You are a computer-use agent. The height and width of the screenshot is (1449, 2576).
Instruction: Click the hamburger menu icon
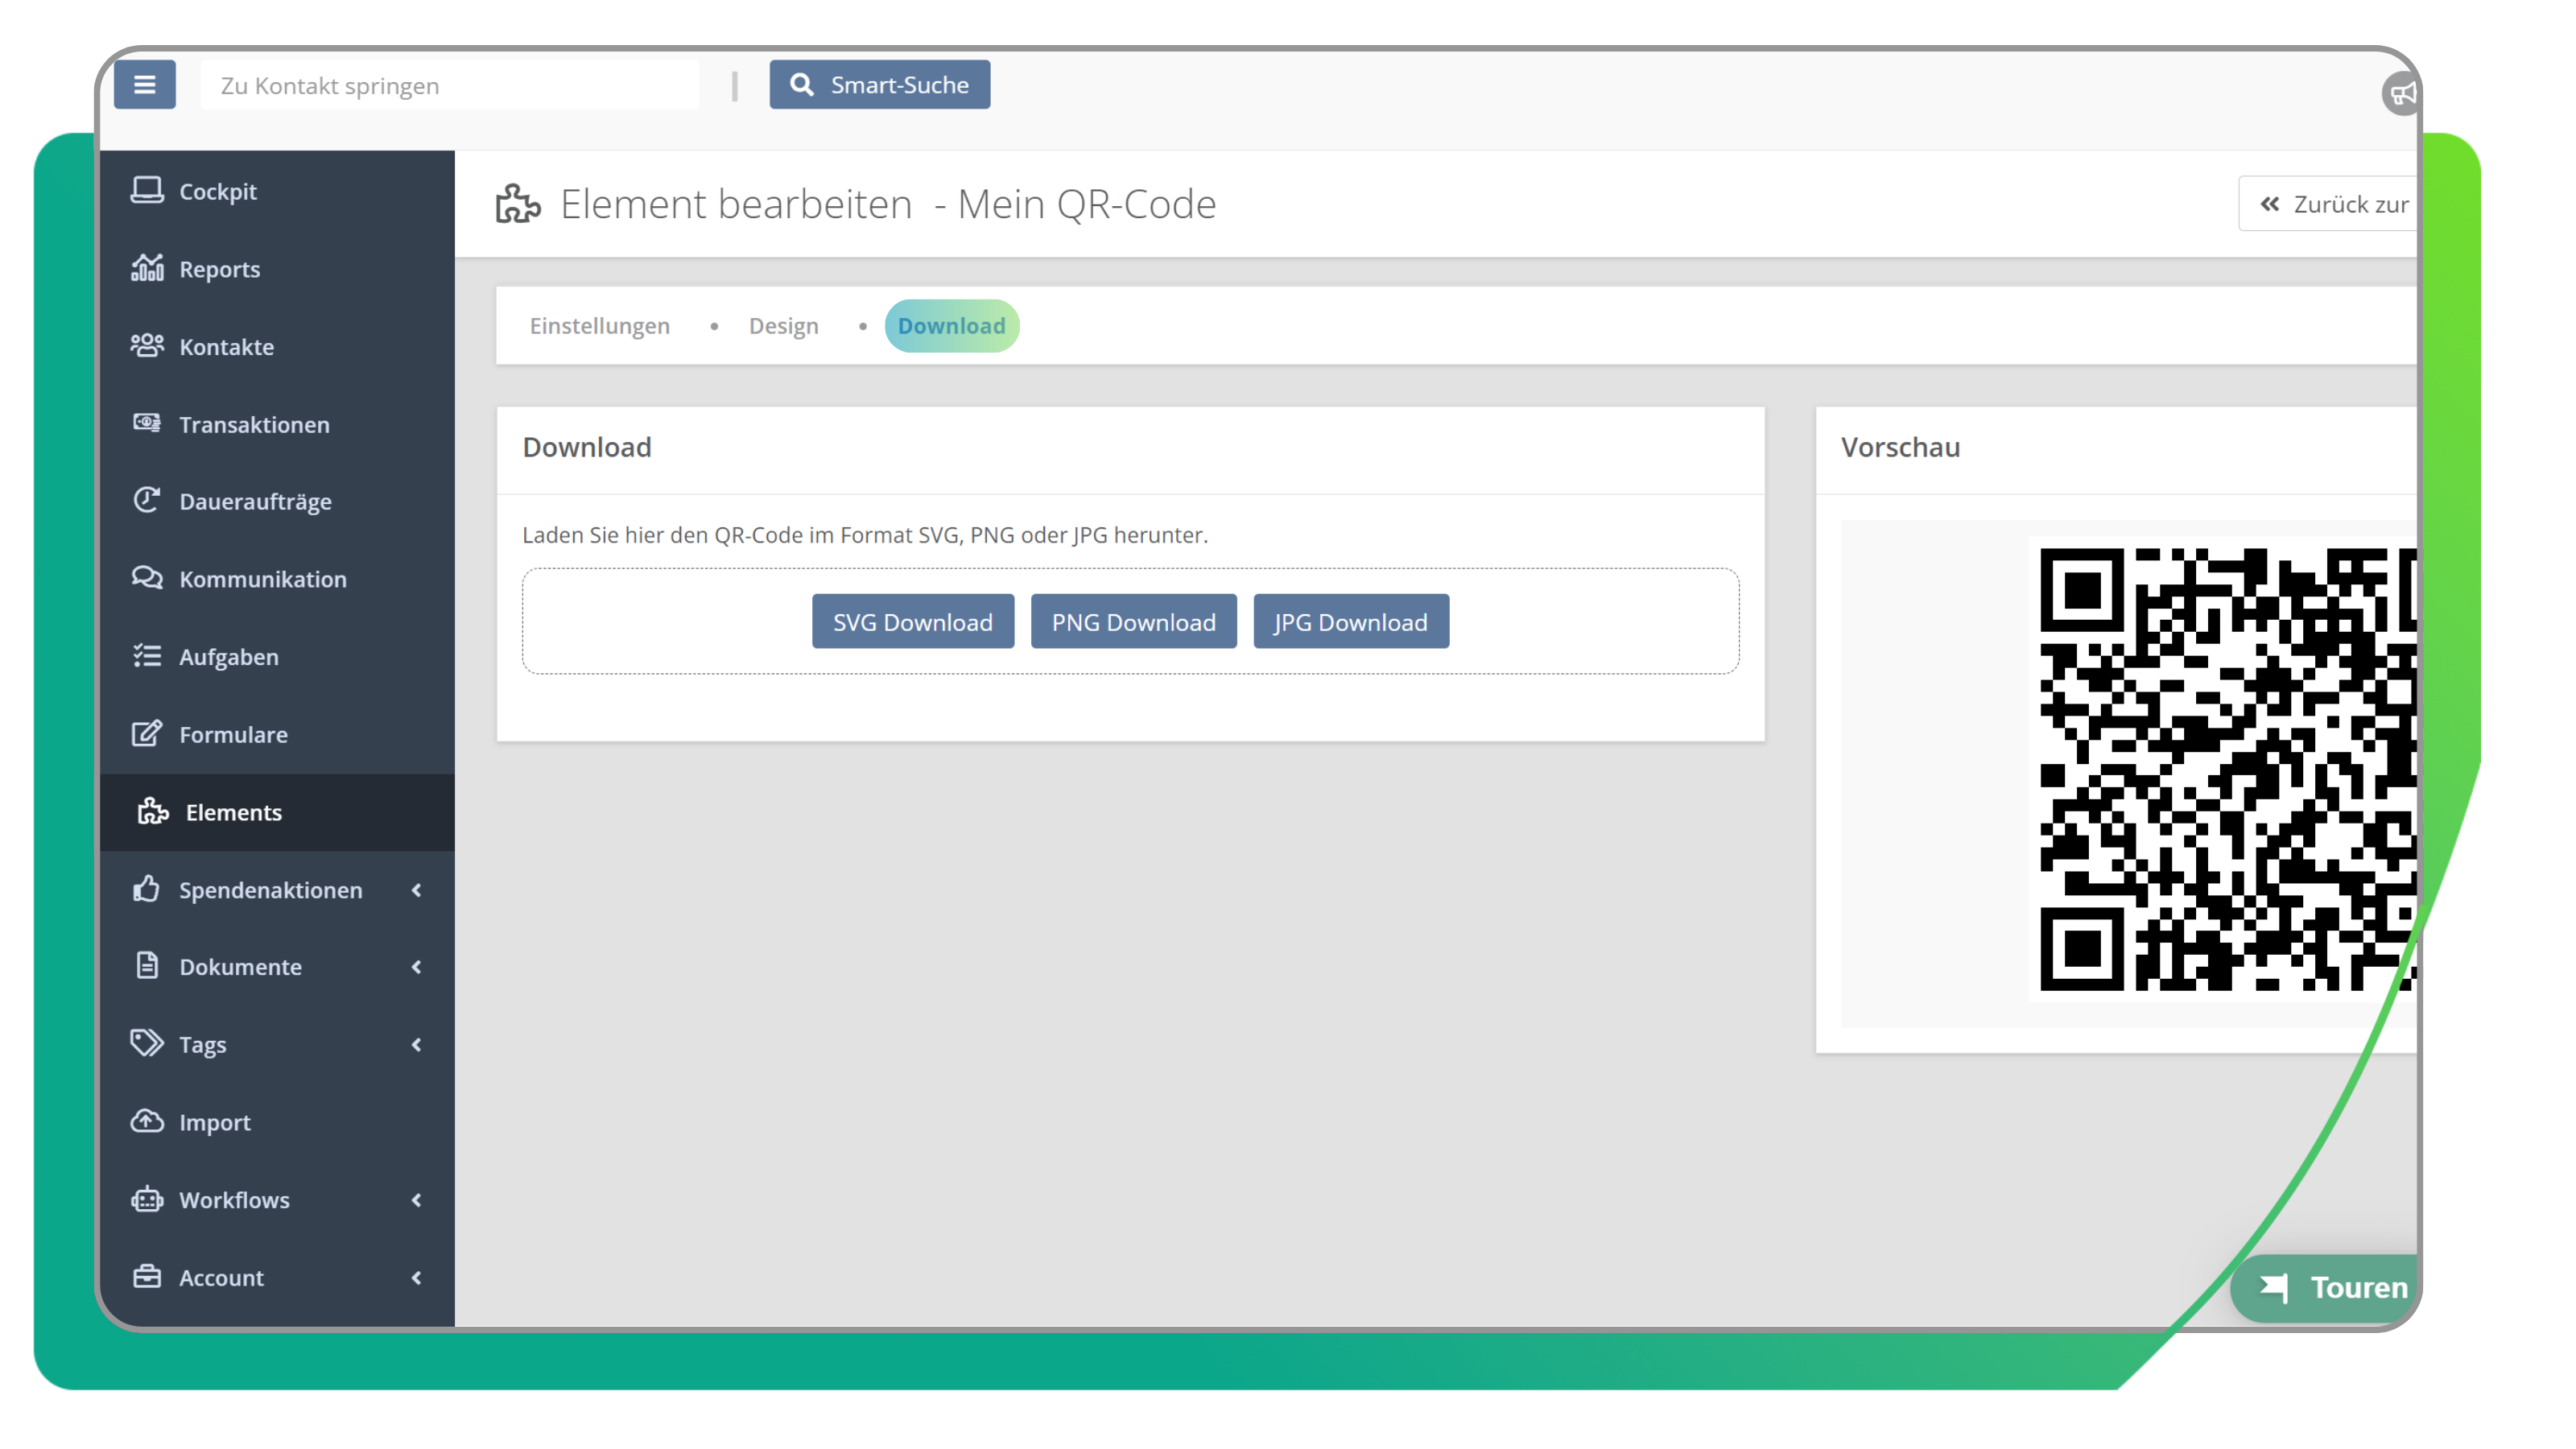click(144, 85)
